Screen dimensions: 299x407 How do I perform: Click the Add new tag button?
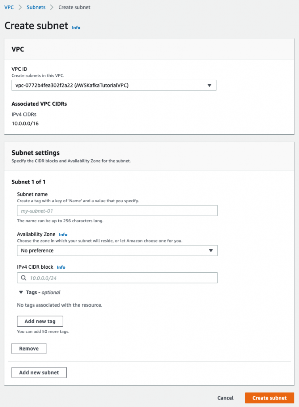coord(40,321)
